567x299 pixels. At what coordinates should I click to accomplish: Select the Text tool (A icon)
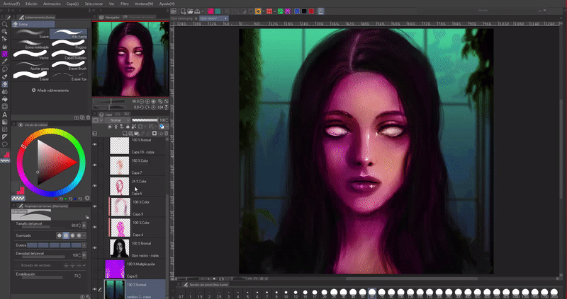click(5, 114)
